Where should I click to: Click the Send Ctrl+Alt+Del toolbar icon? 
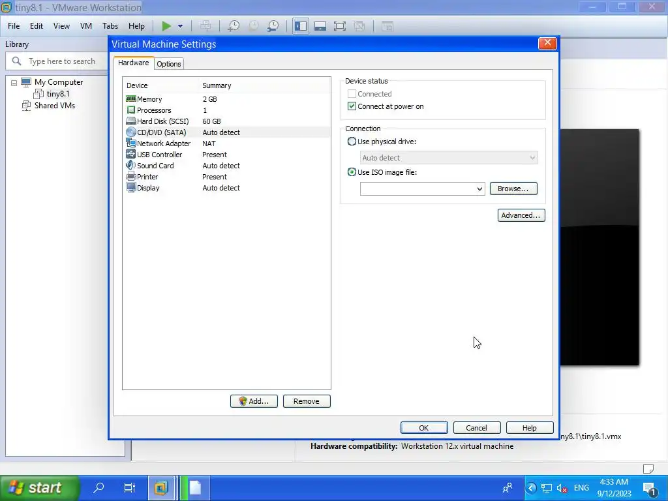pos(205,26)
